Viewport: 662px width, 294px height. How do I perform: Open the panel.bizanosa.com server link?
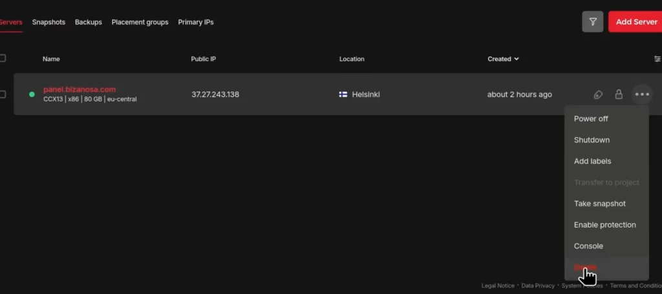(x=80, y=89)
